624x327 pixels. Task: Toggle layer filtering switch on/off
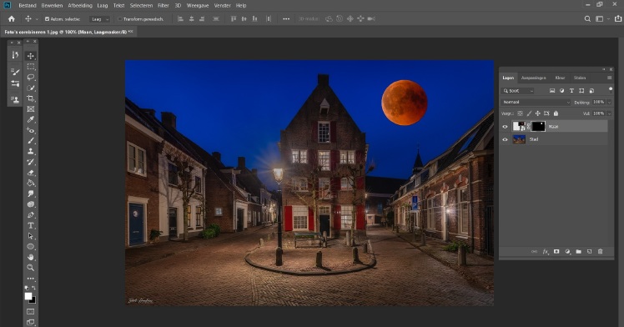click(611, 90)
